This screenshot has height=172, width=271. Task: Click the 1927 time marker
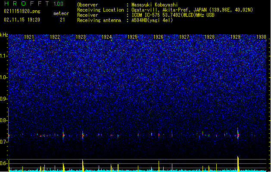[184, 37]
